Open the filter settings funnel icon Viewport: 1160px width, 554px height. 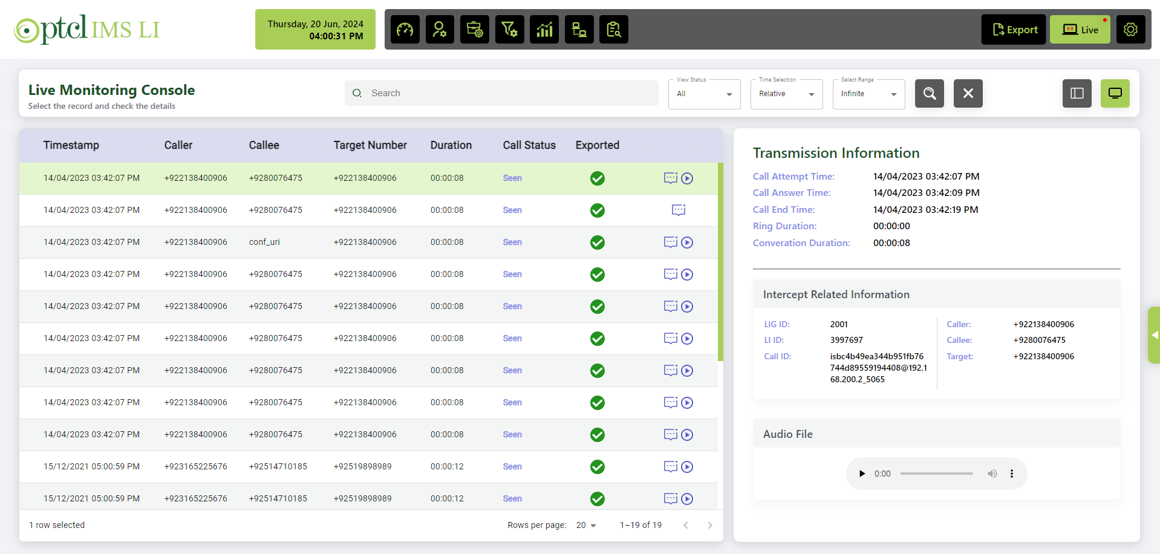pyautogui.click(x=509, y=30)
